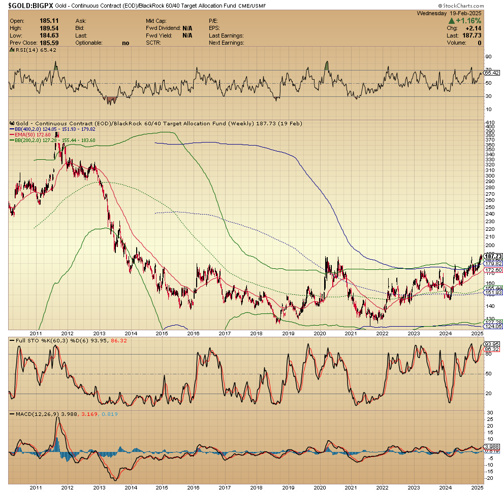Click the 90 level on RSI axis
The image size is (503, 492).
(489, 57)
